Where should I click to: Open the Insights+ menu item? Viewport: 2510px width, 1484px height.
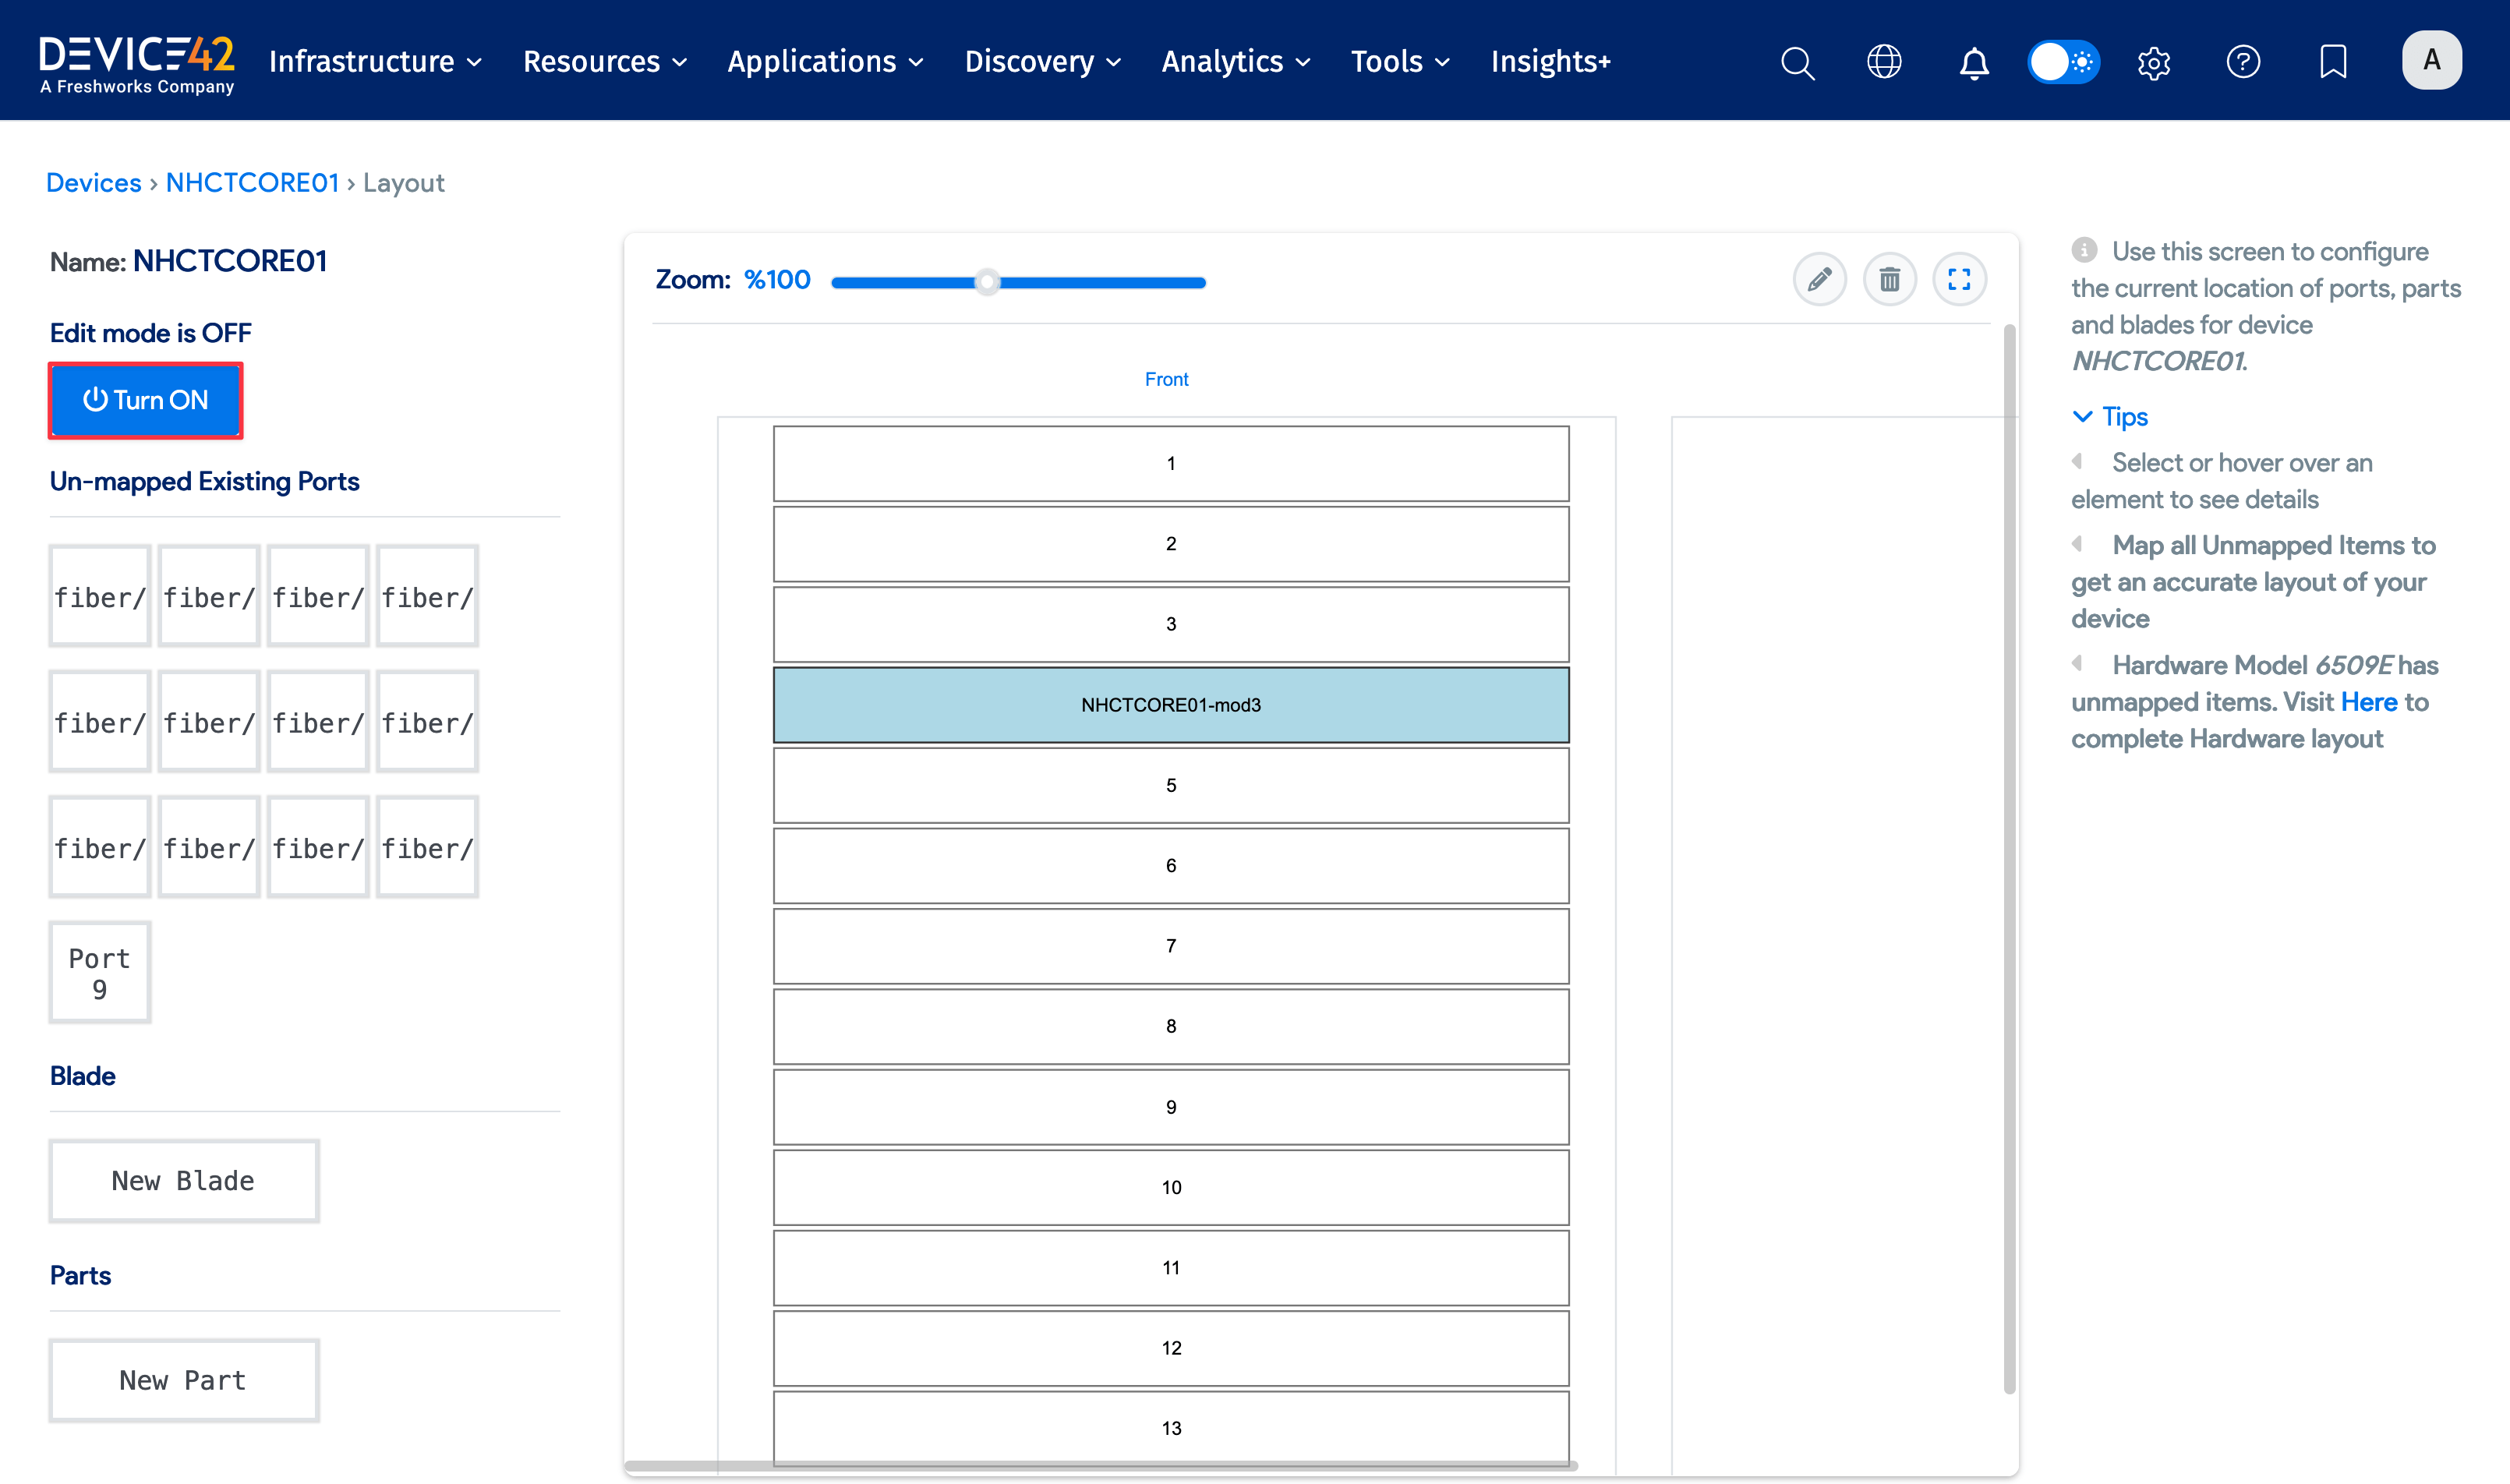(x=1550, y=62)
